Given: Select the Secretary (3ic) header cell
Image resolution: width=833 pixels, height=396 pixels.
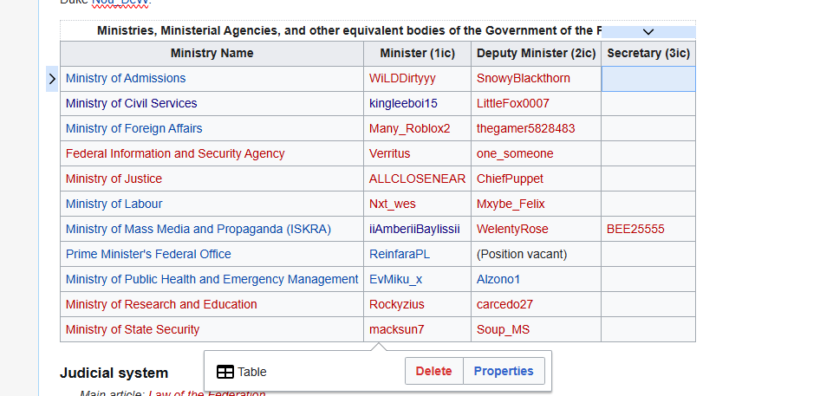Looking at the screenshot, I should (x=648, y=53).
